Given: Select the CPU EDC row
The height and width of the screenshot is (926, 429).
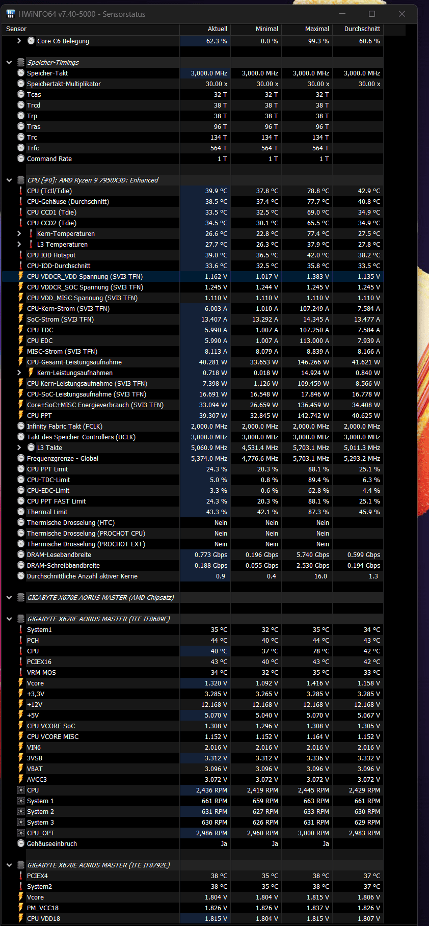Looking at the screenshot, I should (x=193, y=340).
